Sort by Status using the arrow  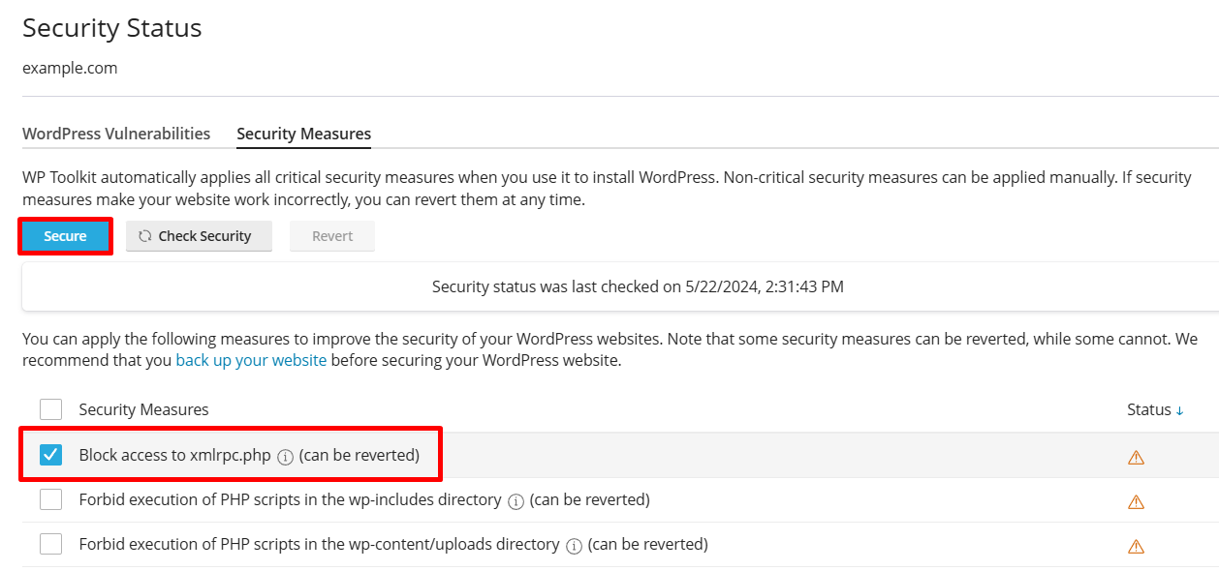click(1179, 410)
